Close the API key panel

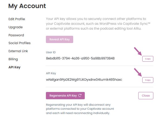[146, 95]
